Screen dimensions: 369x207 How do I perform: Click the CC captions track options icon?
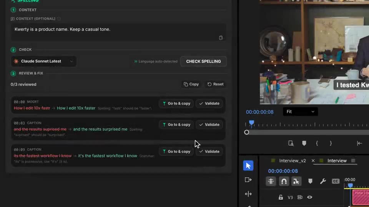336,181
